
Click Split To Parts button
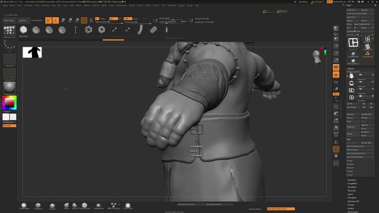click(360, 150)
